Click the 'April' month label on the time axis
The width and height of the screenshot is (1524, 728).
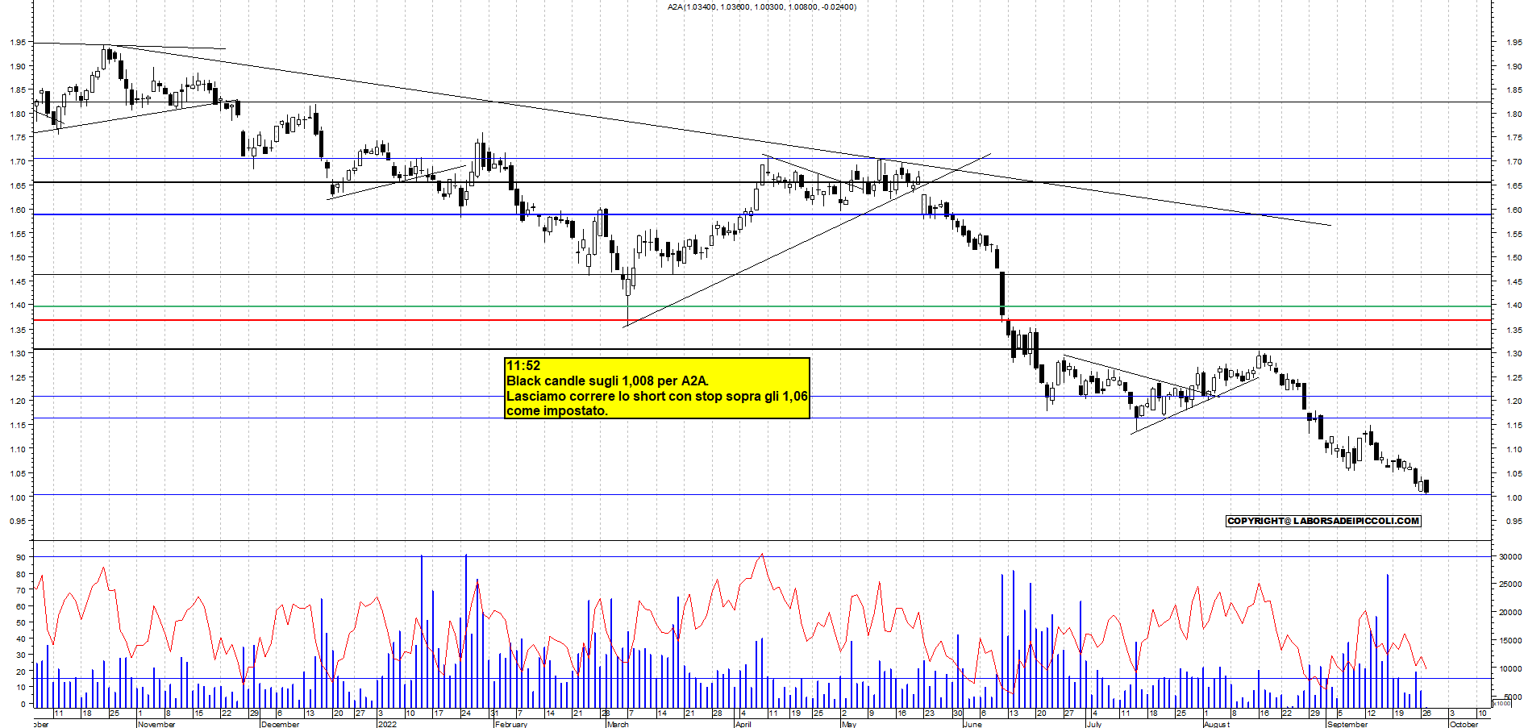(x=743, y=724)
